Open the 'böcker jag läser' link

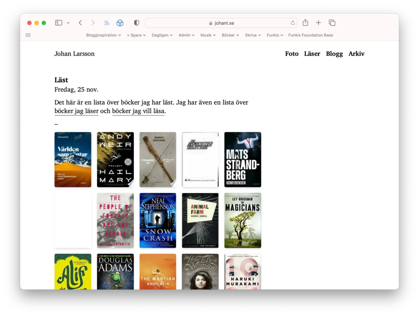76,111
